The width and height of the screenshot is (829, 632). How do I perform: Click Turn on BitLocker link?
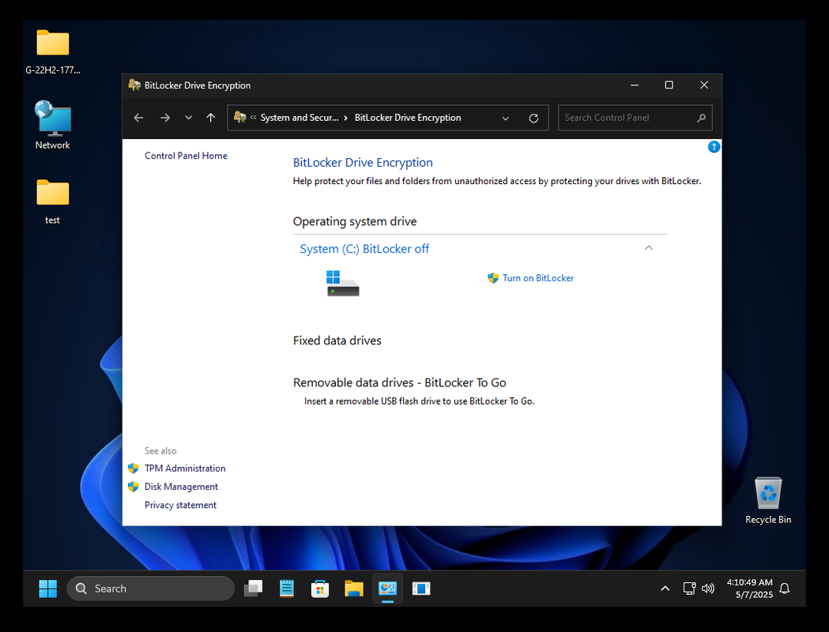(537, 278)
